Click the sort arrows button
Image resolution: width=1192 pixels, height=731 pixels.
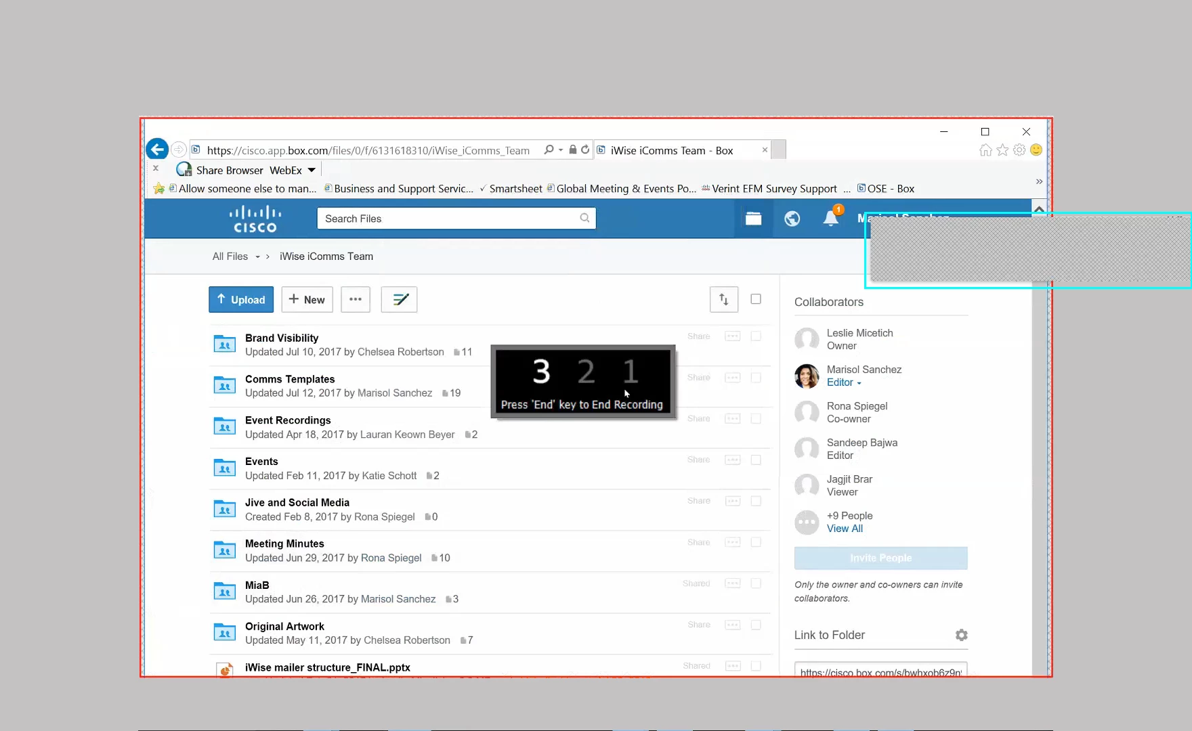pyautogui.click(x=724, y=299)
